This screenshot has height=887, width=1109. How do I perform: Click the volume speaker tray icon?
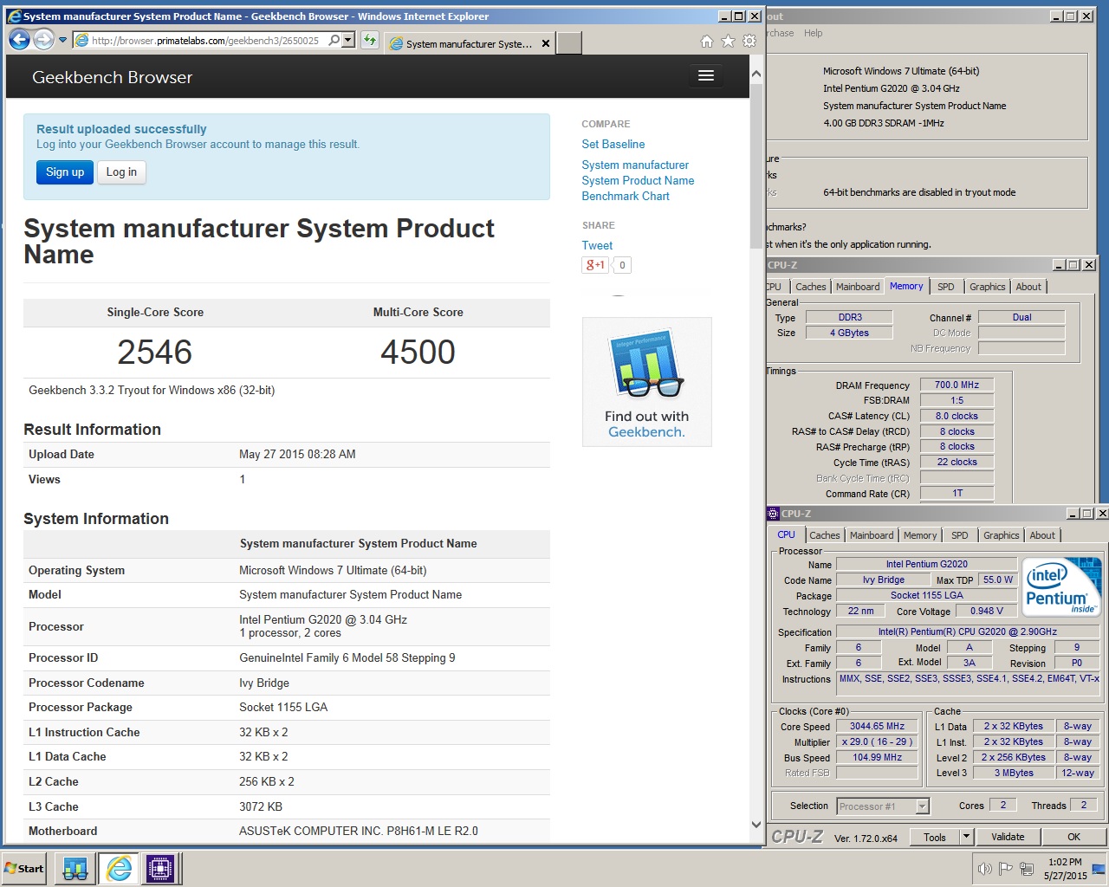point(984,869)
